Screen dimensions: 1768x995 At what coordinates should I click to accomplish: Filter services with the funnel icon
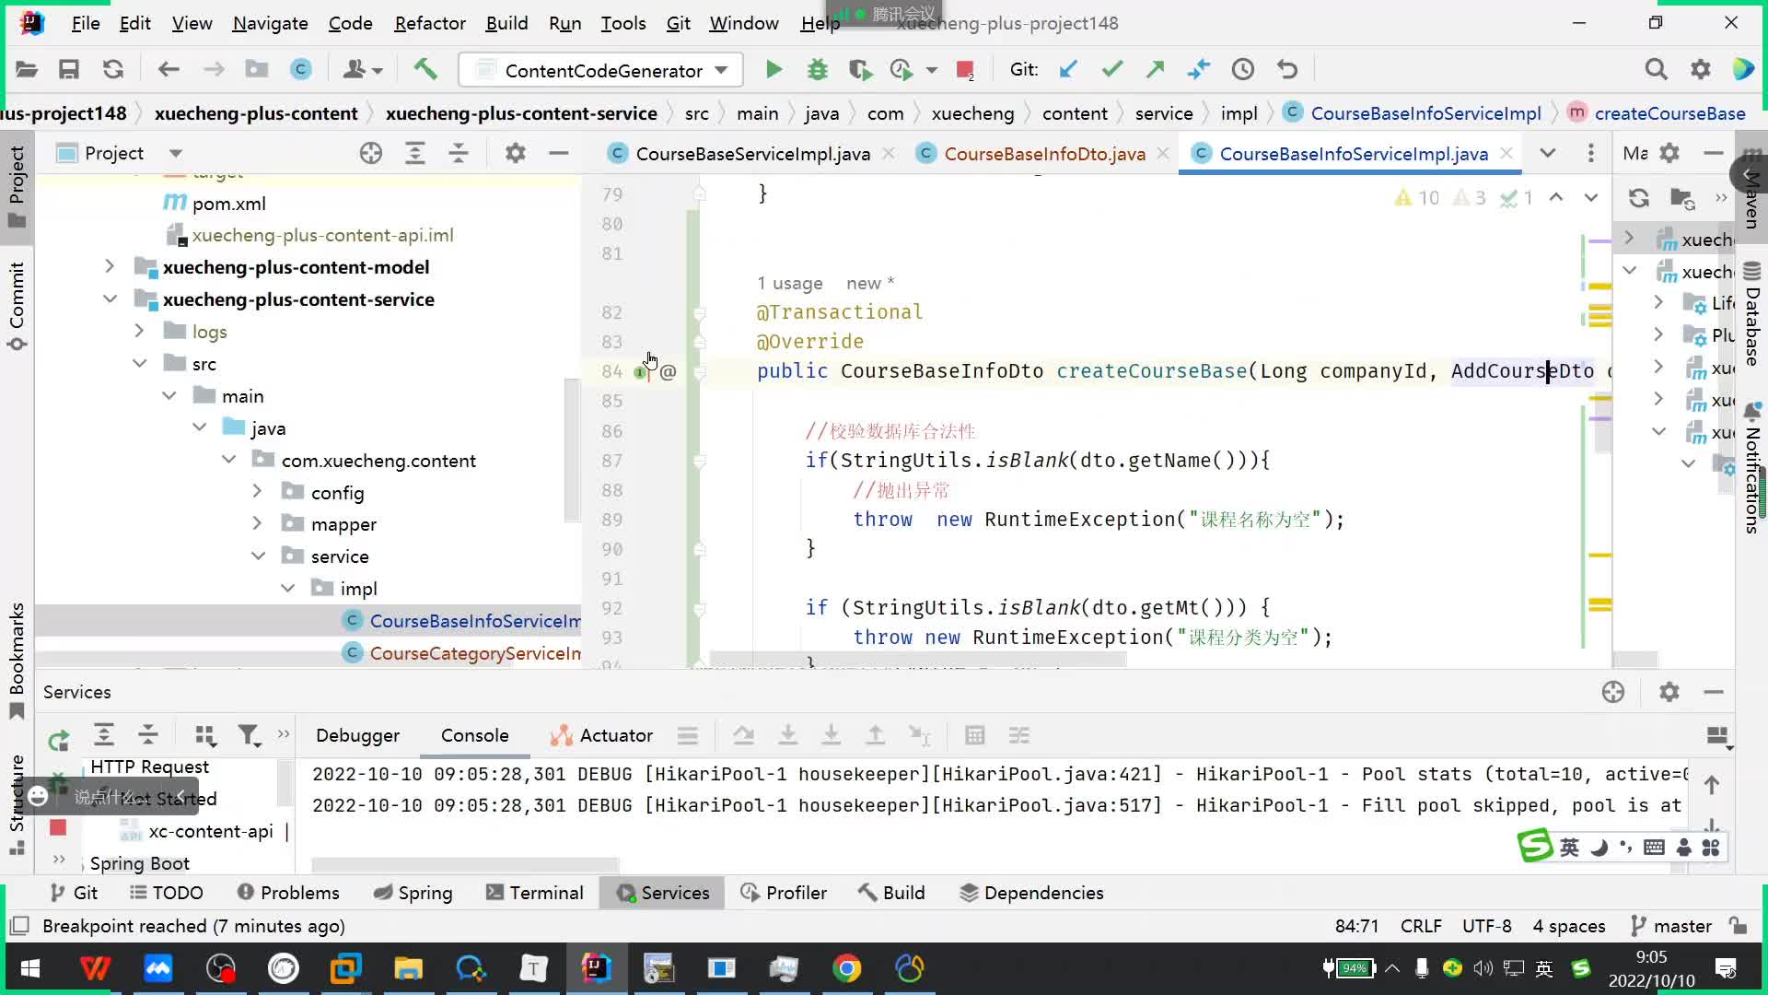pos(249,735)
